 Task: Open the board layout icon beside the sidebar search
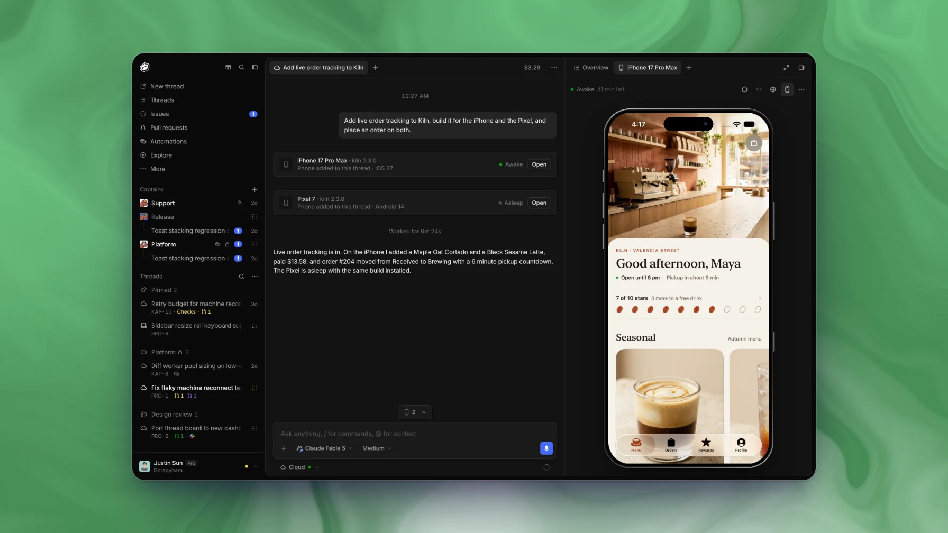[x=228, y=67]
